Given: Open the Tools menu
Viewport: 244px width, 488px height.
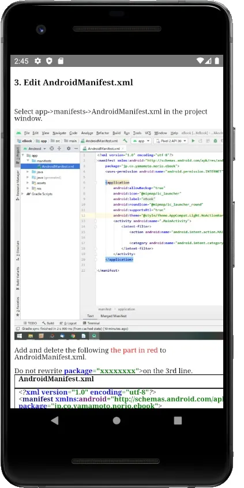Looking at the screenshot, I should pyautogui.click(x=137, y=133).
